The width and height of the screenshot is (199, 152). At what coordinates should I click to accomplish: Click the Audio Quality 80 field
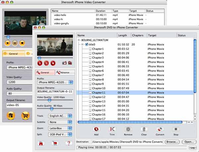click(20, 94)
